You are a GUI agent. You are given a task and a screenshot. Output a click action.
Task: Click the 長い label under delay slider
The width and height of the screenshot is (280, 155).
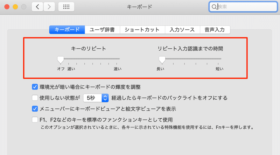(x=160, y=69)
